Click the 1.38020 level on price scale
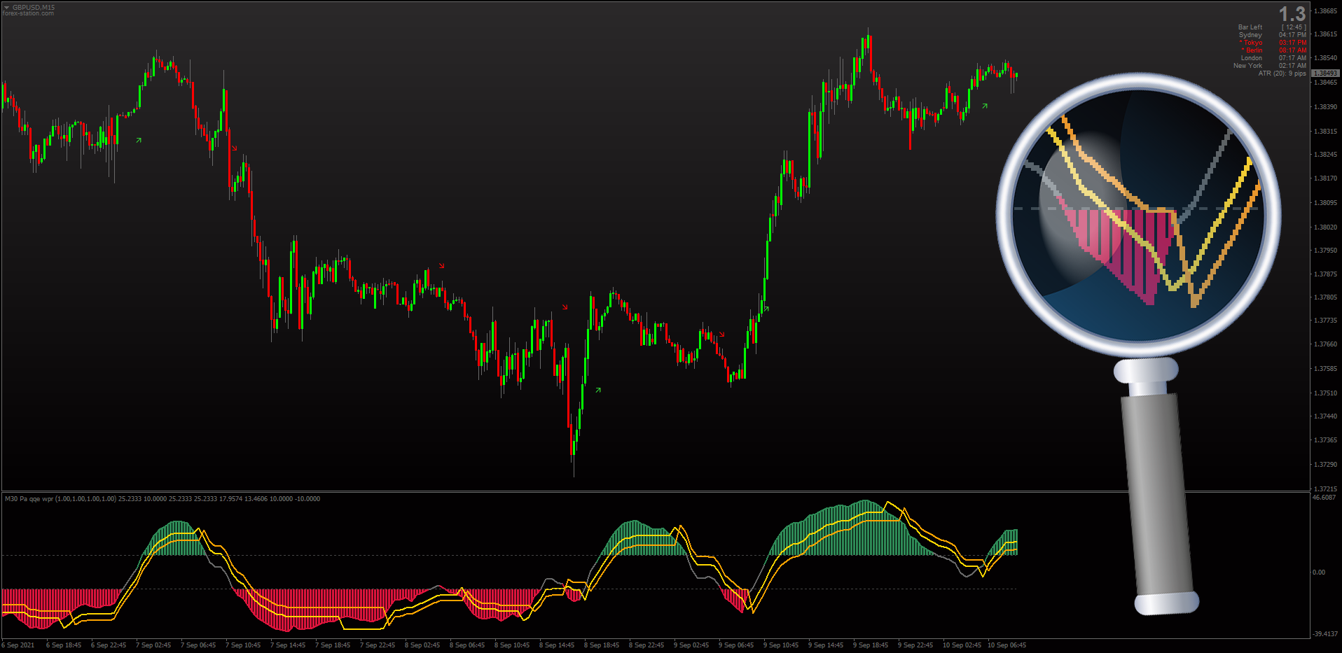Screen dimensions: 1342x653 tap(1325, 227)
